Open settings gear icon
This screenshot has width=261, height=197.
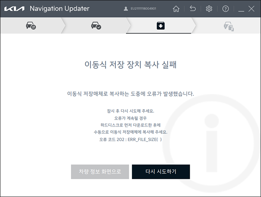209,9
